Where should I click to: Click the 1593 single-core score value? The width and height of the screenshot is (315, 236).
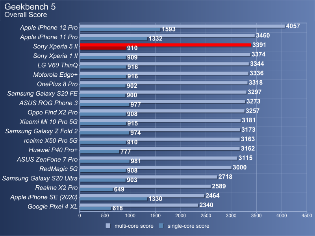(169, 29)
